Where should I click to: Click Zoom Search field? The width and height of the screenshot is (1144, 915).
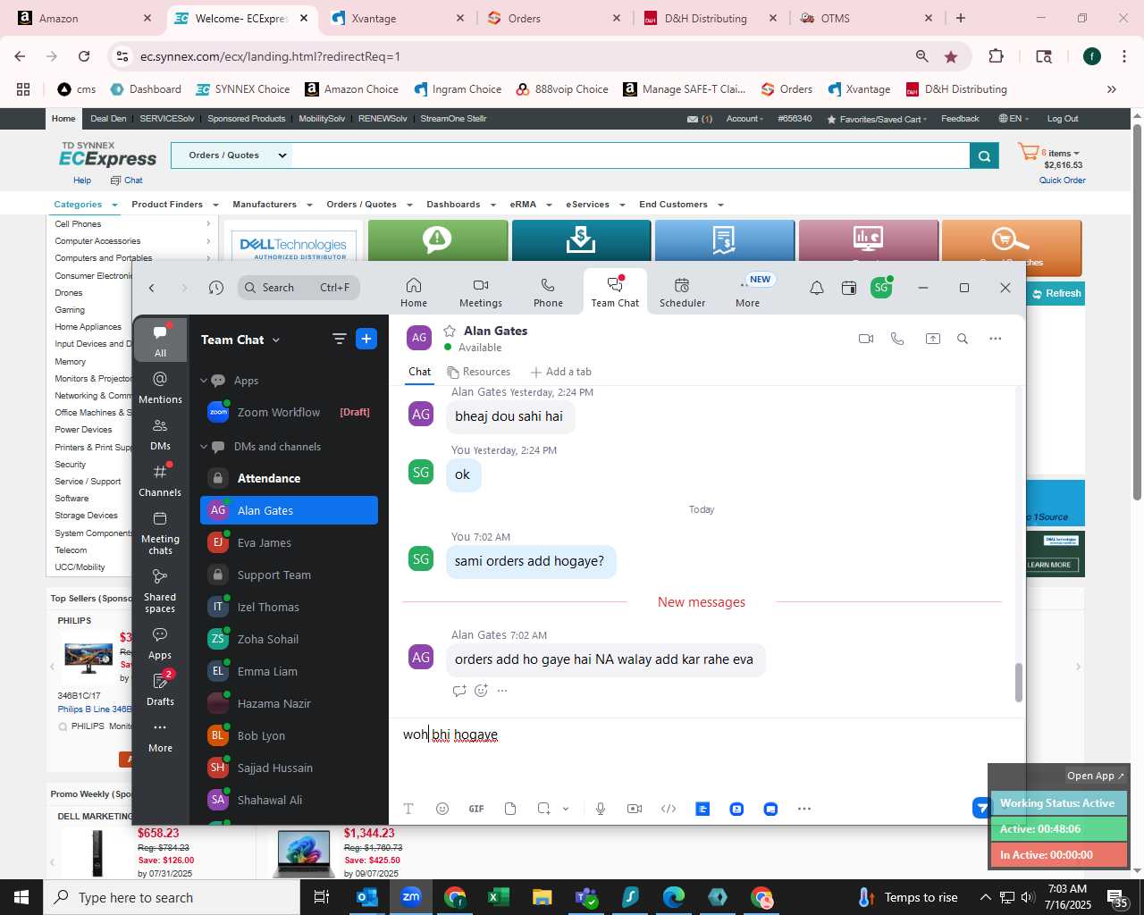[299, 288]
